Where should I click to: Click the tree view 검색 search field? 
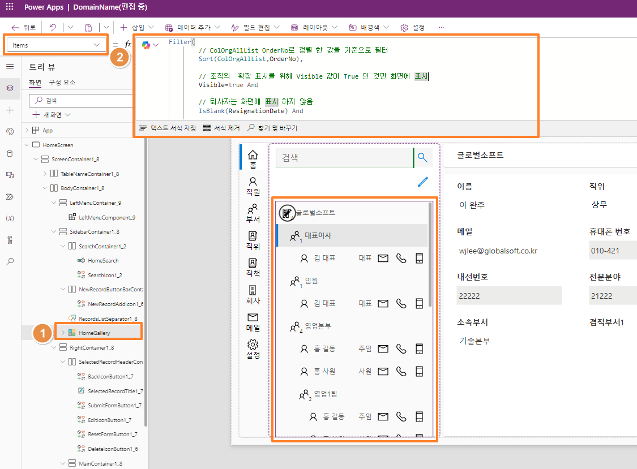[x=82, y=100]
